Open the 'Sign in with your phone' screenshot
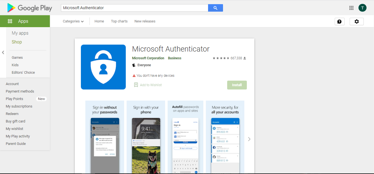This screenshot has height=174, width=374. [x=146, y=137]
